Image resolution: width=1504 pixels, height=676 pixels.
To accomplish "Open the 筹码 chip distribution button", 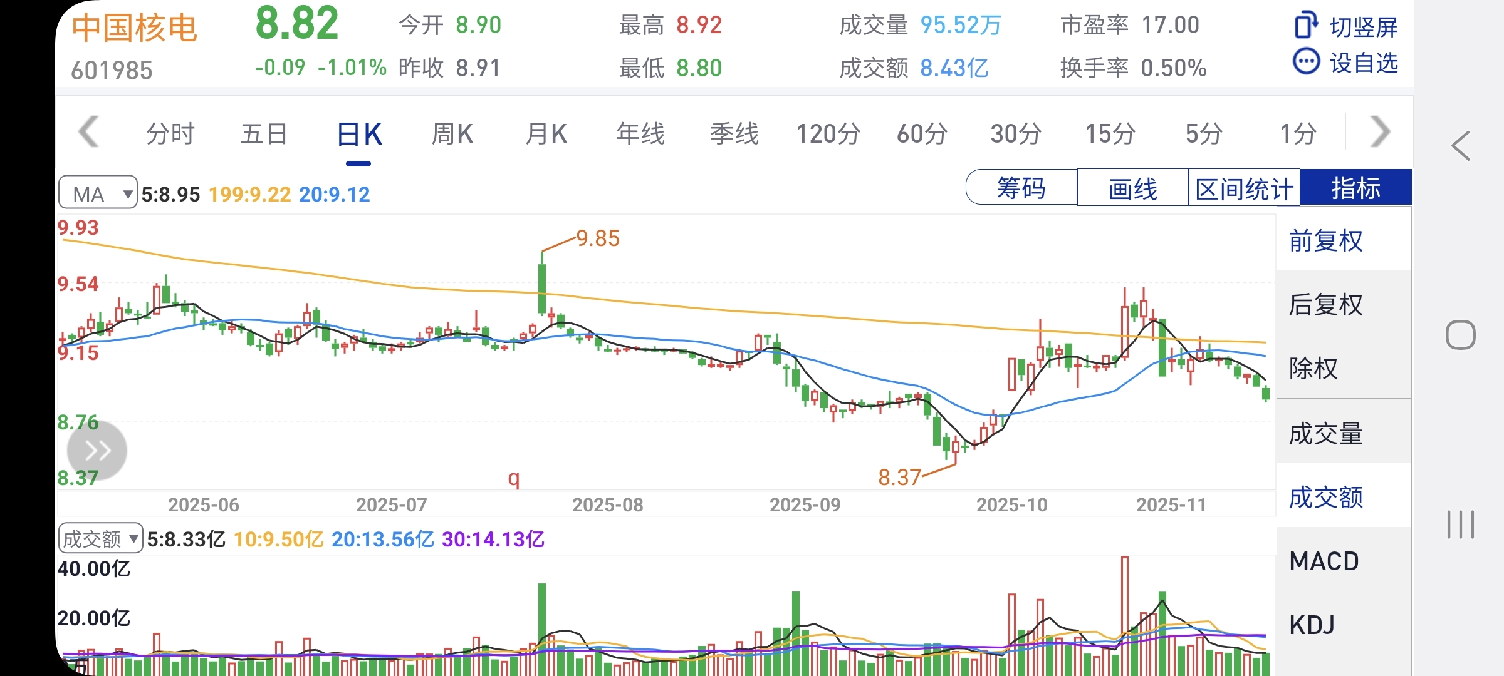I will coord(1021,188).
